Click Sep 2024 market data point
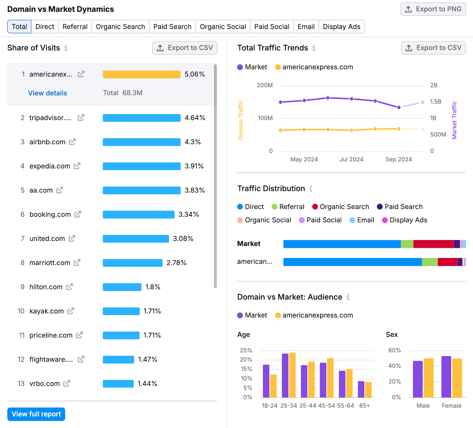This screenshot has width=473, height=428. [x=399, y=107]
